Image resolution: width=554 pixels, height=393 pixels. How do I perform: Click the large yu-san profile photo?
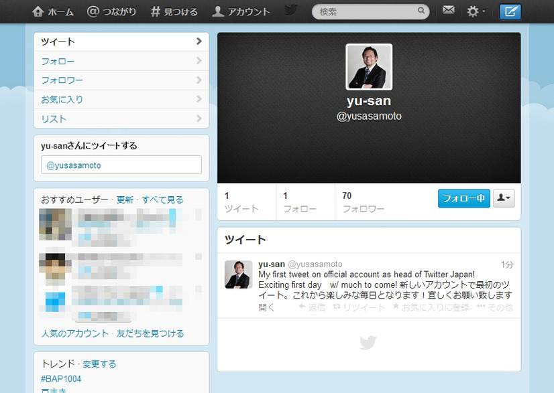coord(369,67)
